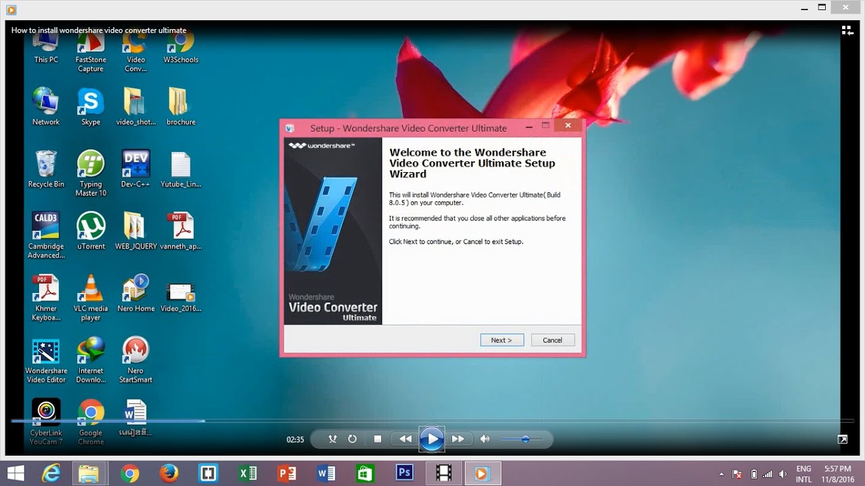The width and height of the screenshot is (865, 486).
Task: Click the Next button in Setup wizard
Action: 502,340
